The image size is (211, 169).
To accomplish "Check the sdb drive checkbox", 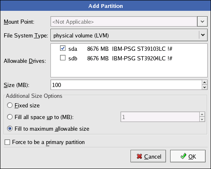I will coord(63,58).
